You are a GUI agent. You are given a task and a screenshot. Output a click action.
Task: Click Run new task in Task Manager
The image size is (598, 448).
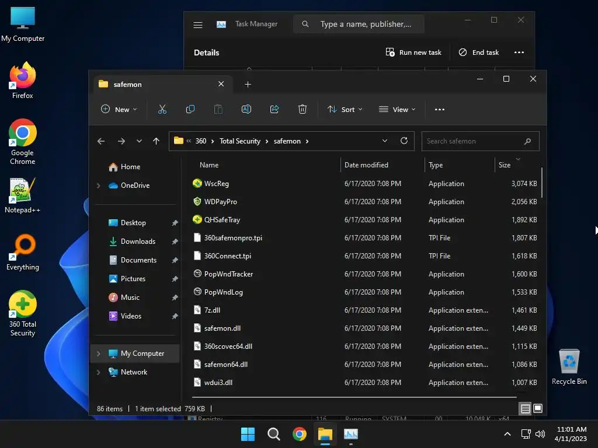[413, 52]
